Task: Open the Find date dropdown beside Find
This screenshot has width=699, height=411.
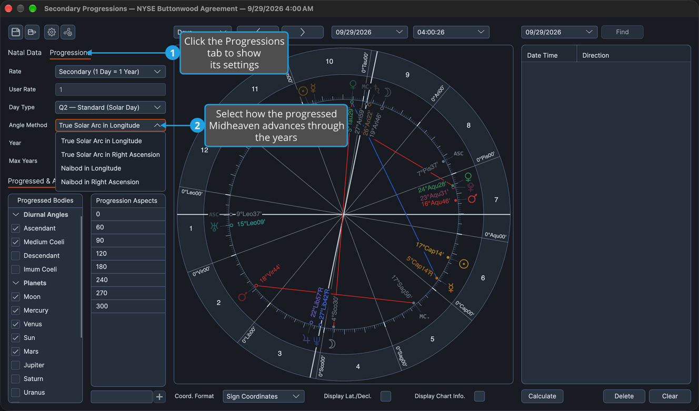Action: click(560, 32)
